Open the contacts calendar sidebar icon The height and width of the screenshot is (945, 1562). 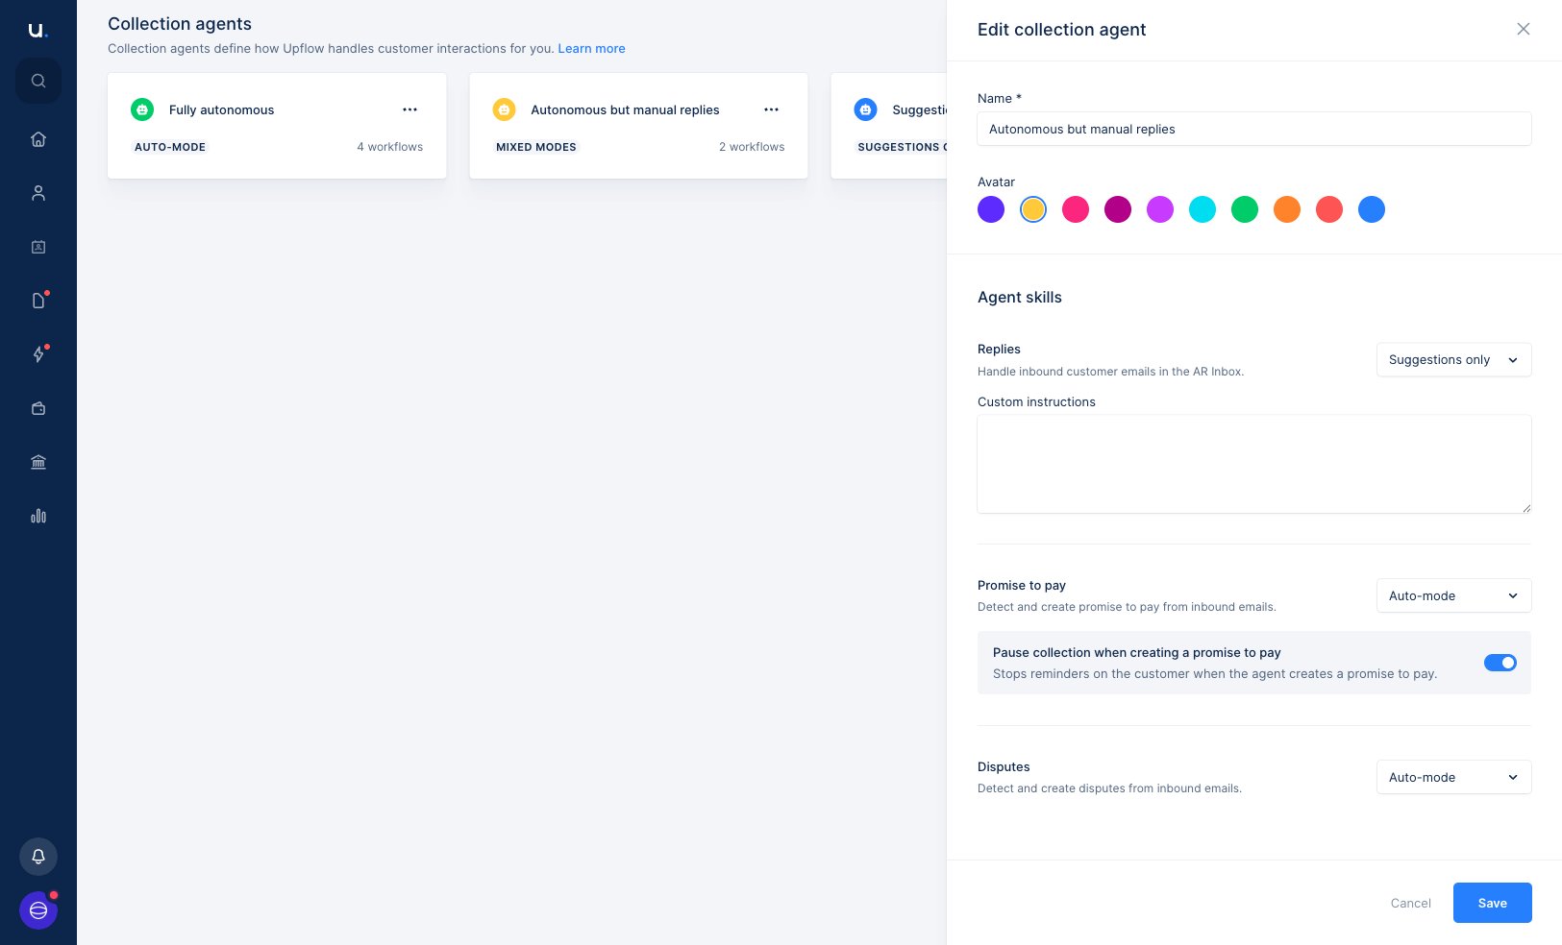(38, 247)
